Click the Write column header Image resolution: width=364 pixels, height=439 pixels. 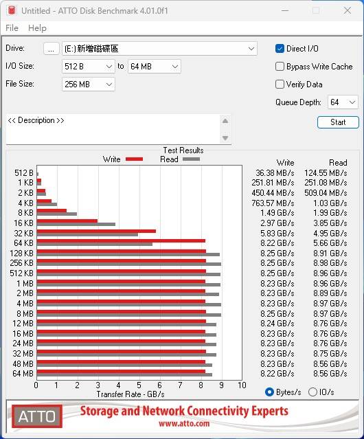tap(286, 163)
